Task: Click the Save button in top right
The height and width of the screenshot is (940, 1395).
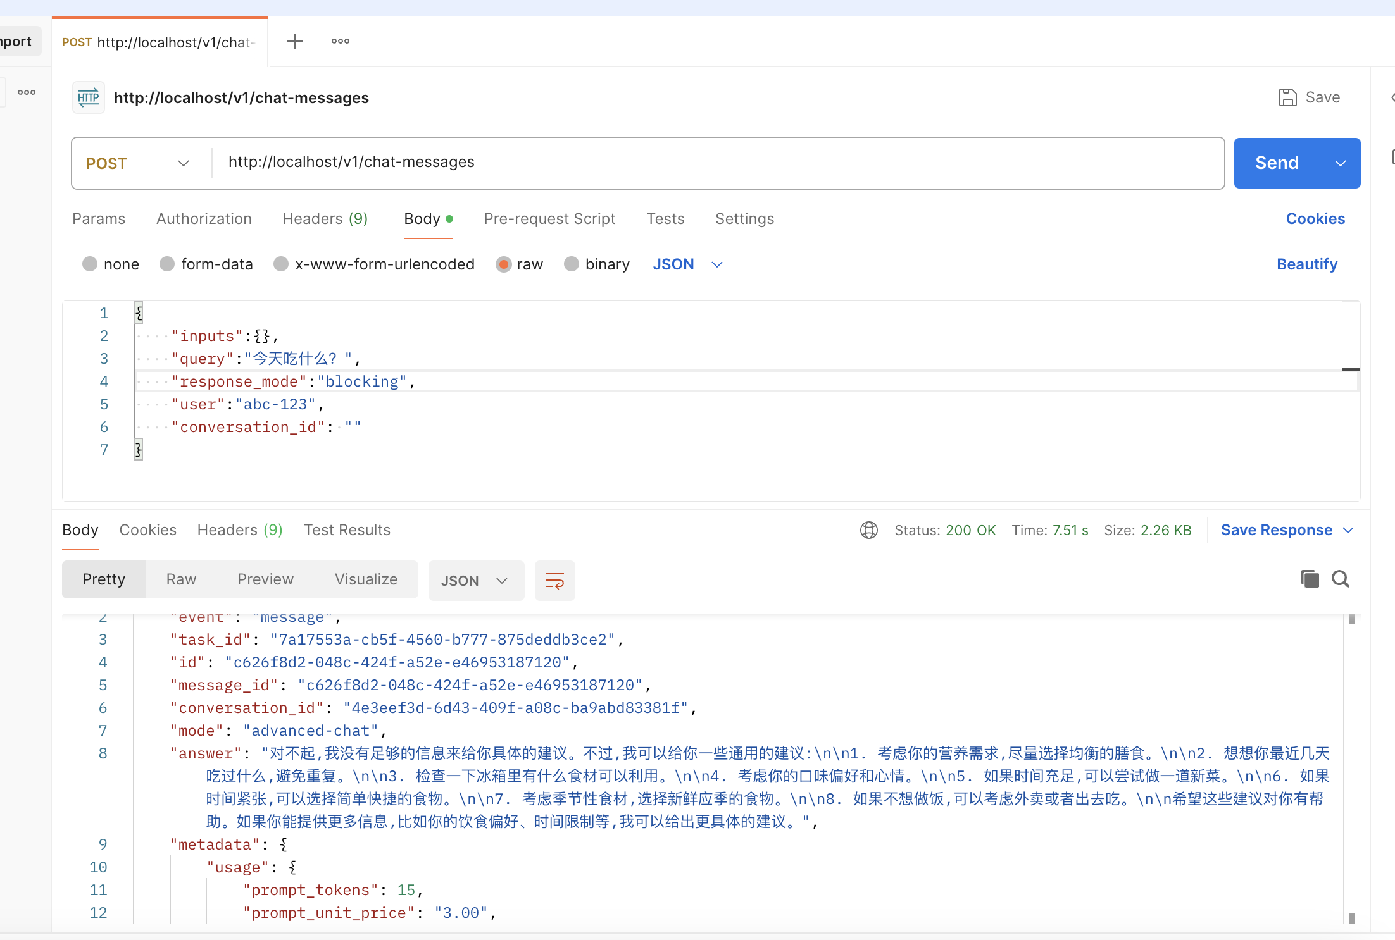Action: (x=1308, y=97)
